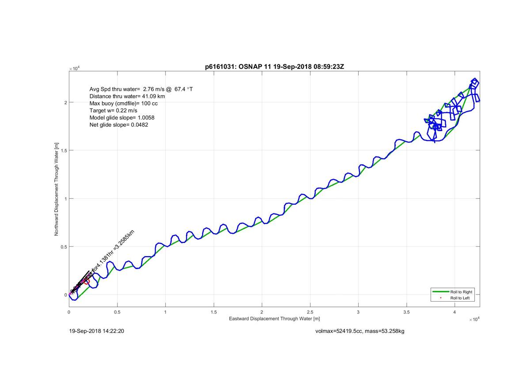Click the x-axis tick label 3.5
Image resolution: width=530 pixels, height=392 pixels.
(407, 312)
